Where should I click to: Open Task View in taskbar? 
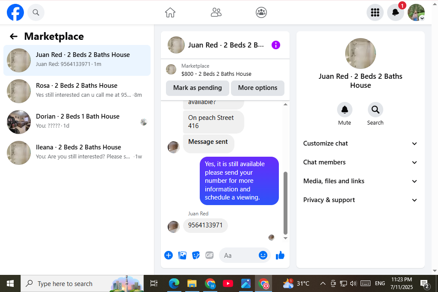click(154, 283)
